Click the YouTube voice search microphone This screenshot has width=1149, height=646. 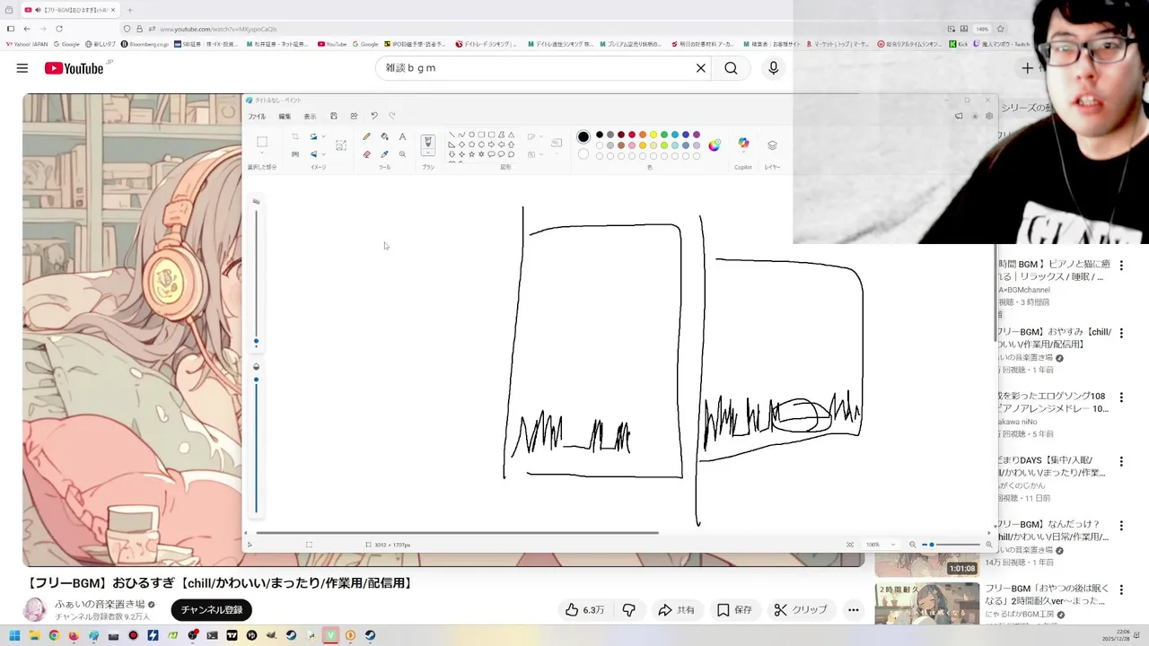(x=773, y=68)
